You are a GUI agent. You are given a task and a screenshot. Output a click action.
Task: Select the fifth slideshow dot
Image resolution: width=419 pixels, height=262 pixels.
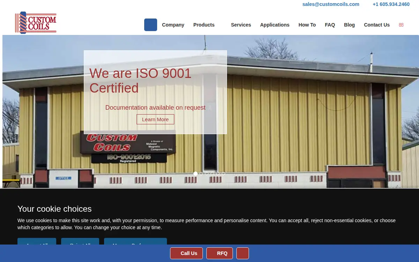tap(218, 174)
